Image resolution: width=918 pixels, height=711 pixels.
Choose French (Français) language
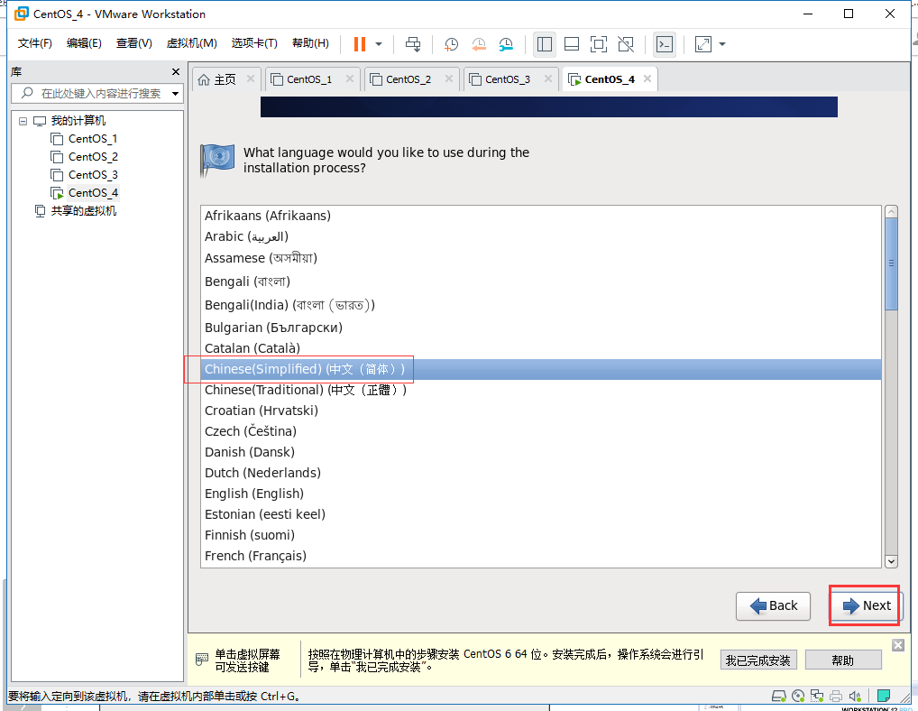point(540,556)
